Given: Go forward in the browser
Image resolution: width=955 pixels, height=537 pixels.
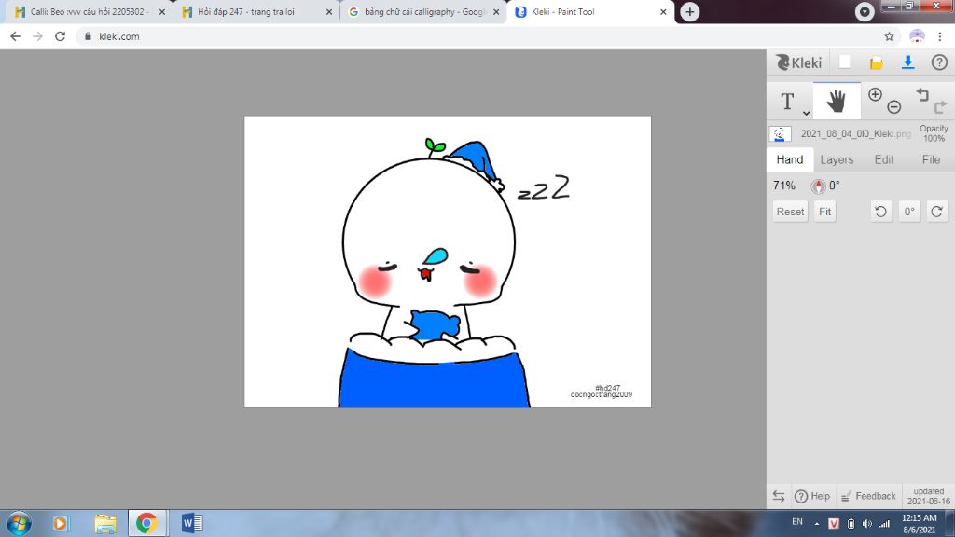Looking at the screenshot, I should pyautogui.click(x=37, y=36).
